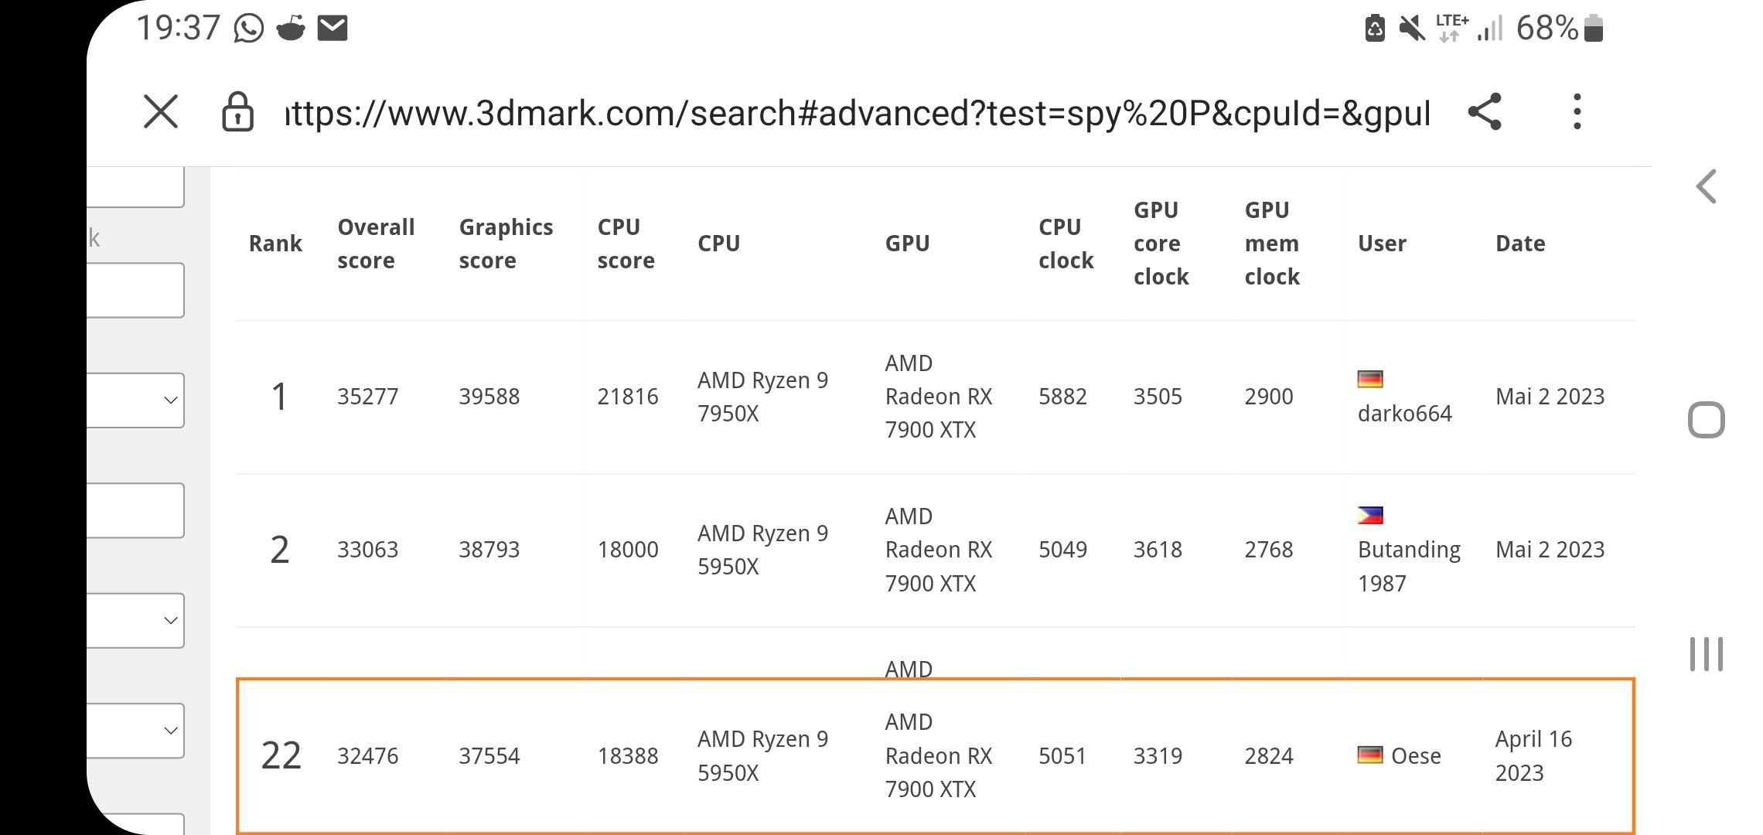Tap the Philippines flag above Butanding 1987
The image size is (1763, 835).
[1370, 515]
